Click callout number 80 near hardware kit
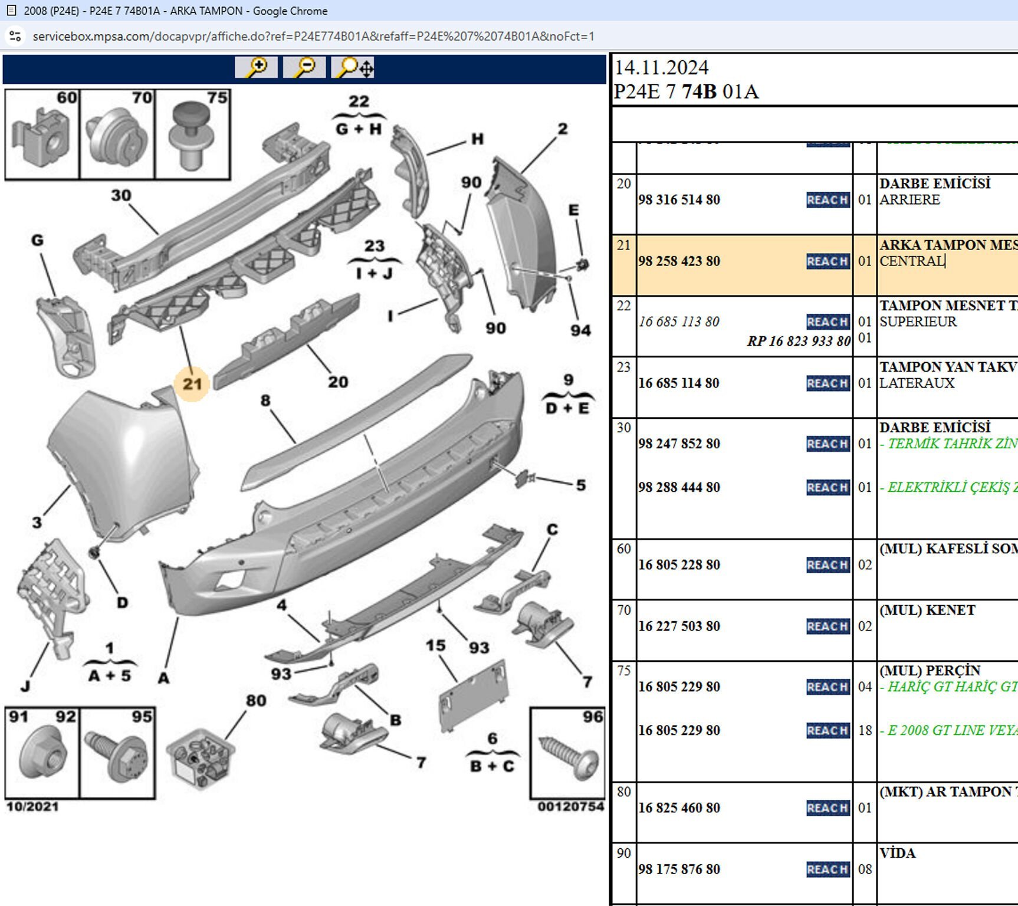Viewport: 1018px width, 906px height. click(256, 701)
